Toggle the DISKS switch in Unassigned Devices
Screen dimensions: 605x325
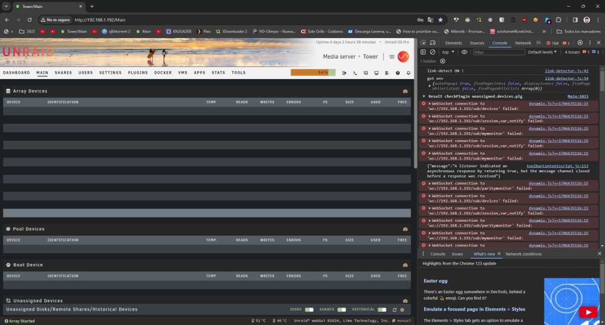[309, 310]
